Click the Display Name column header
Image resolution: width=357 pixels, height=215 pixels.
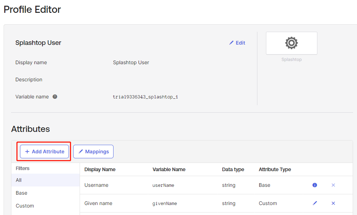(100, 169)
